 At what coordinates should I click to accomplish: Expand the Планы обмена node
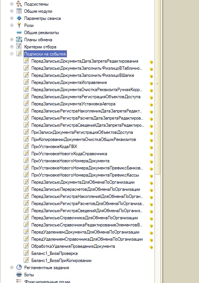coord(12,39)
